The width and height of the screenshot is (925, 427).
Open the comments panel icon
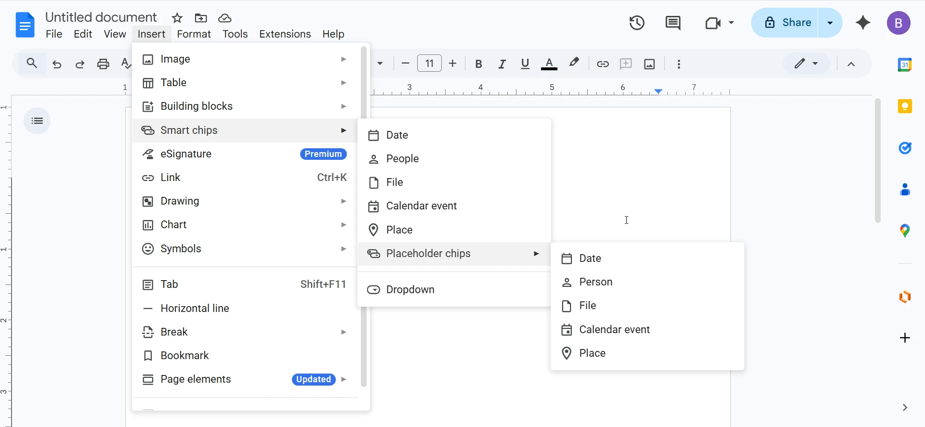click(673, 23)
